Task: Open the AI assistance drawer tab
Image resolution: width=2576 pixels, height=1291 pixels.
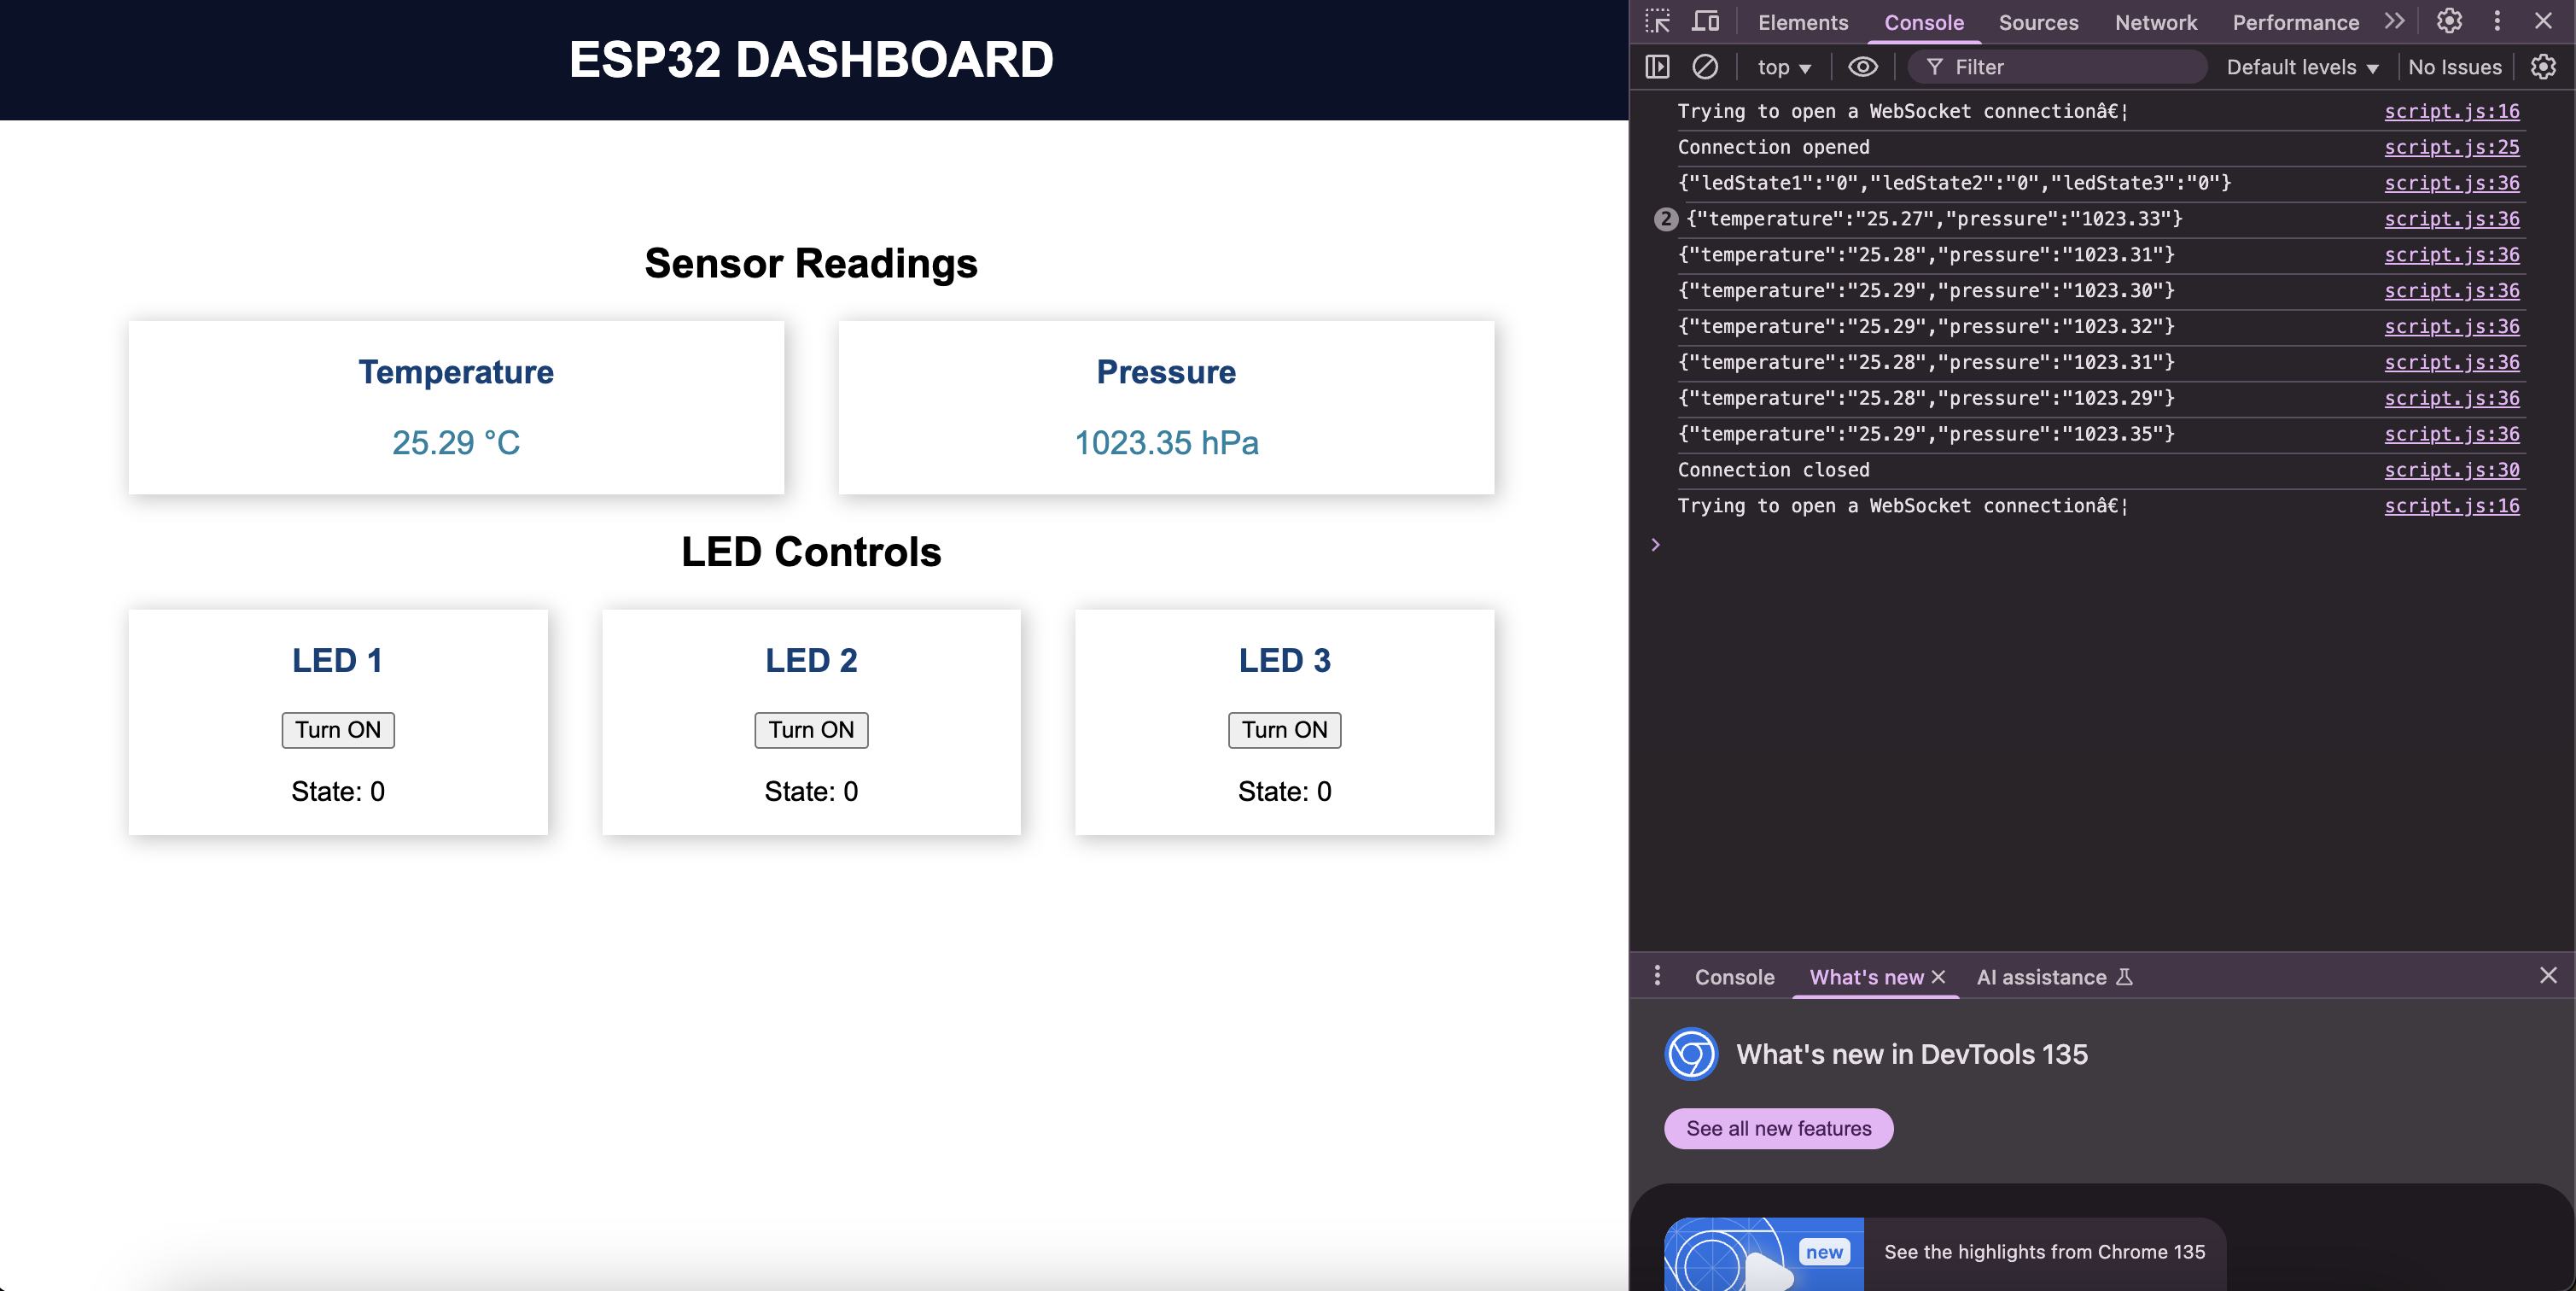Action: (x=2054, y=977)
